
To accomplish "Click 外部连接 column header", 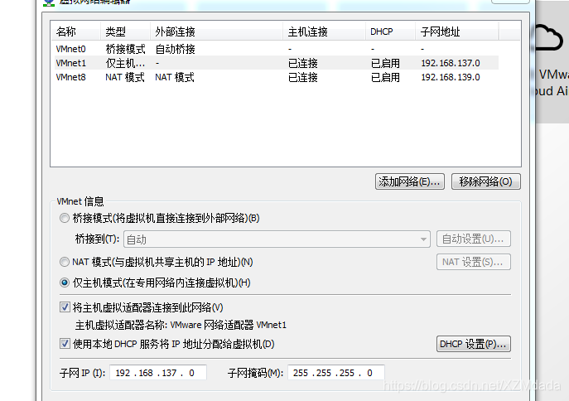I will tap(216, 31).
